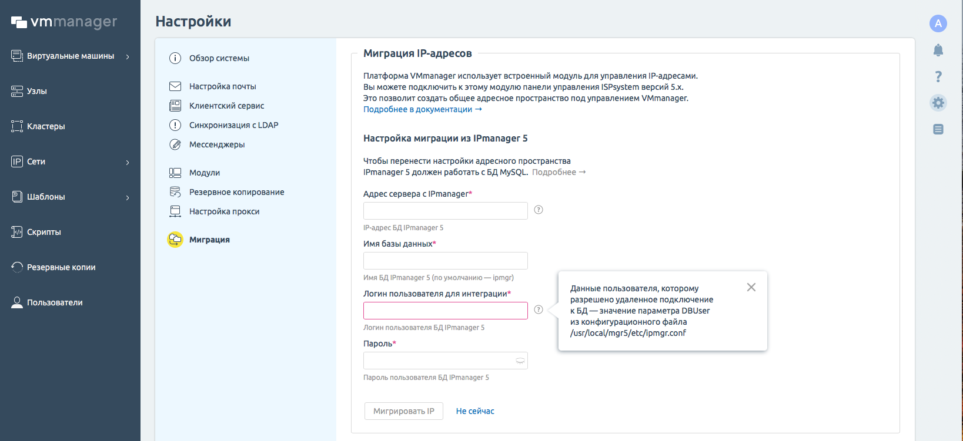Select Резервное копирование settings item
The image size is (963, 441).
(x=237, y=192)
